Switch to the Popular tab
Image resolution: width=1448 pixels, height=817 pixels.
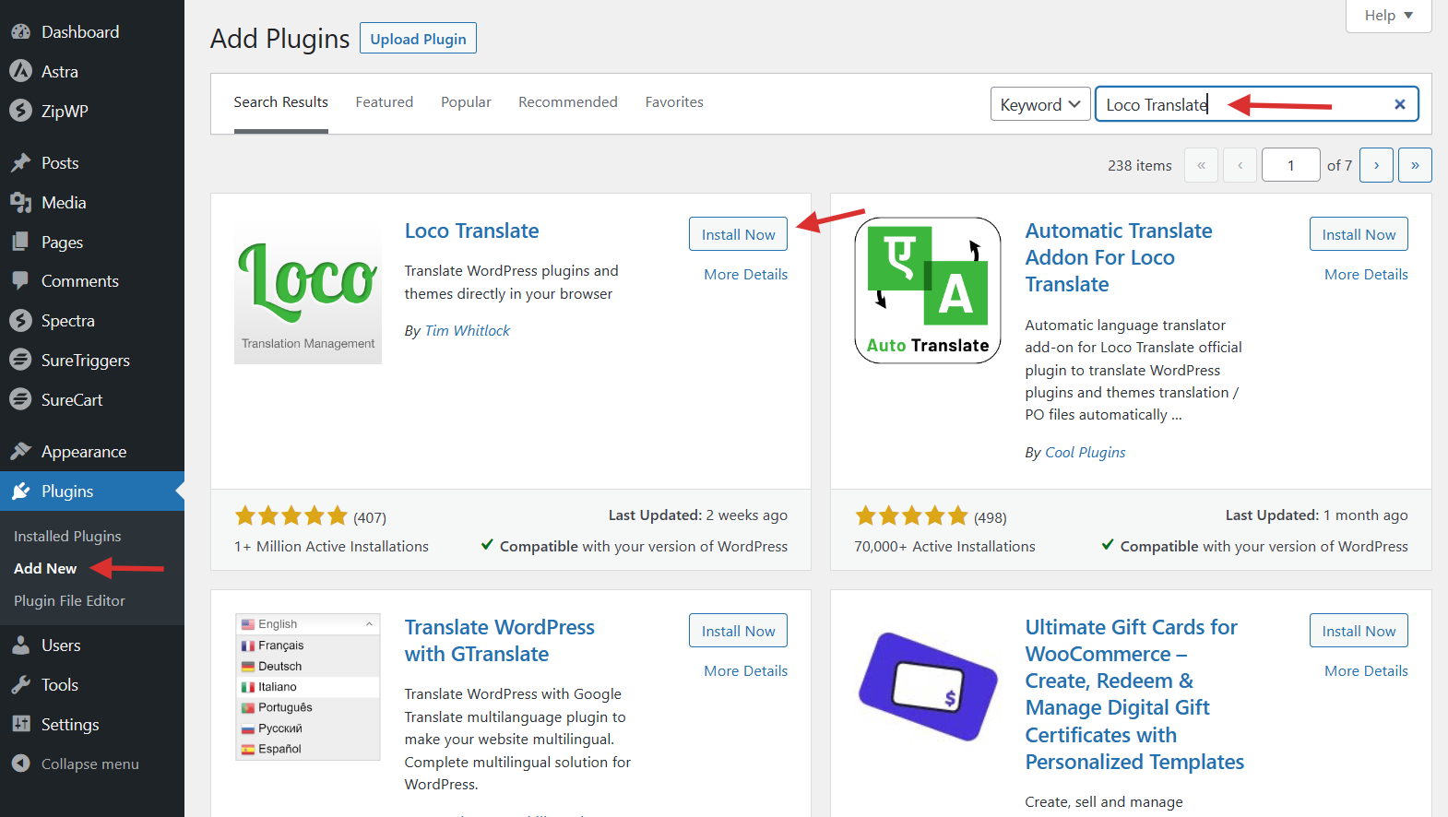tap(466, 102)
